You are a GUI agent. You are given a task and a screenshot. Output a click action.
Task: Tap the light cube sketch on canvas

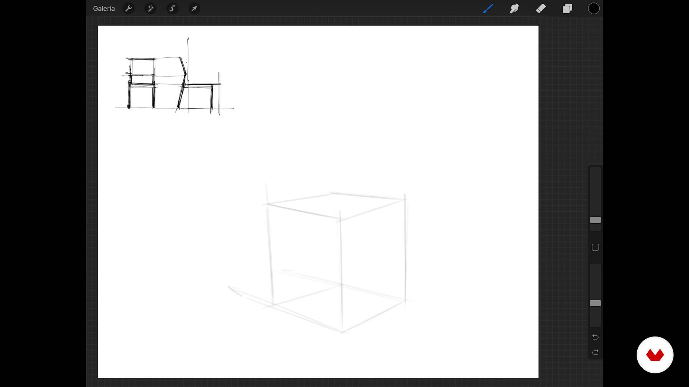tap(322, 259)
